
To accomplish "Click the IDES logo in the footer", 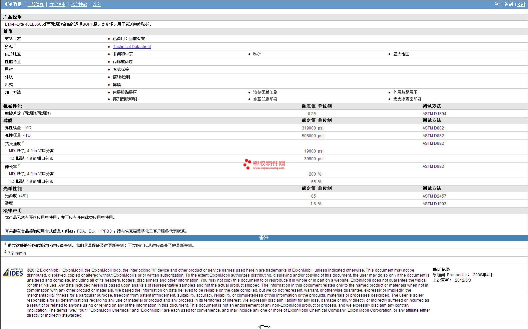I will 13,272.
